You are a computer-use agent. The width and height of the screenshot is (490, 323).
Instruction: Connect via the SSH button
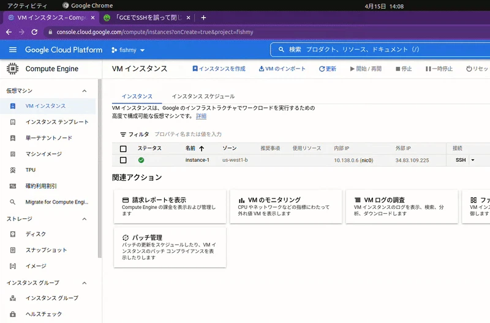tap(461, 160)
